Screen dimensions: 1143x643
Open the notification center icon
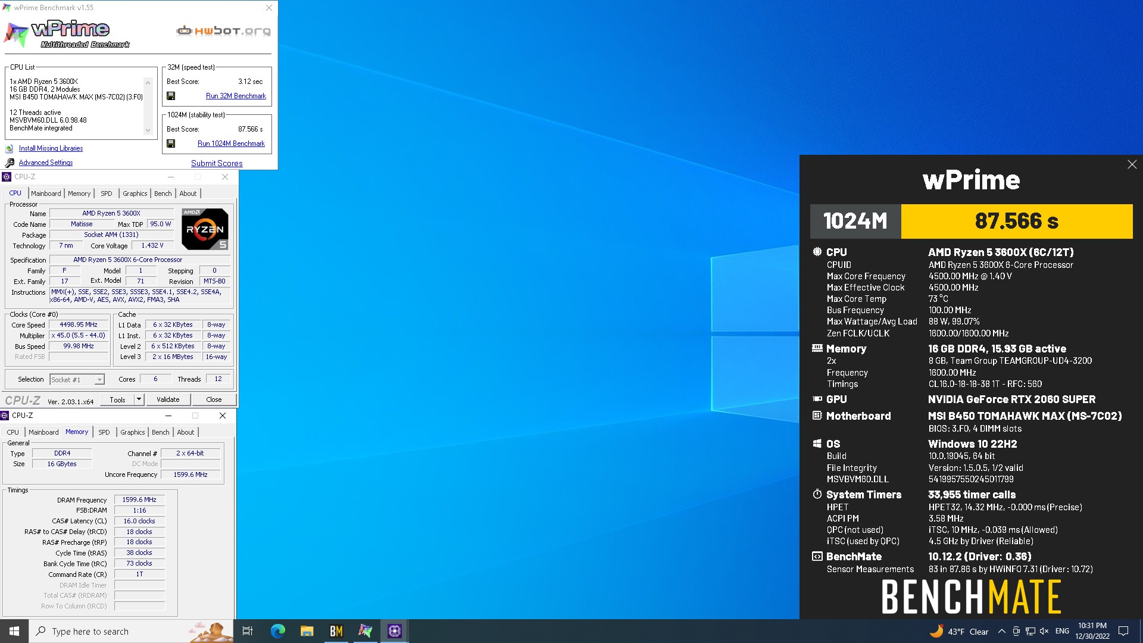(1124, 631)
